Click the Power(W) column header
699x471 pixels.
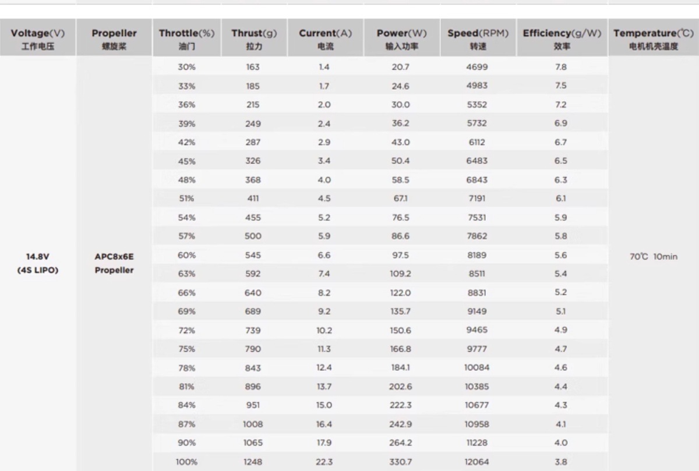point(402,38)
